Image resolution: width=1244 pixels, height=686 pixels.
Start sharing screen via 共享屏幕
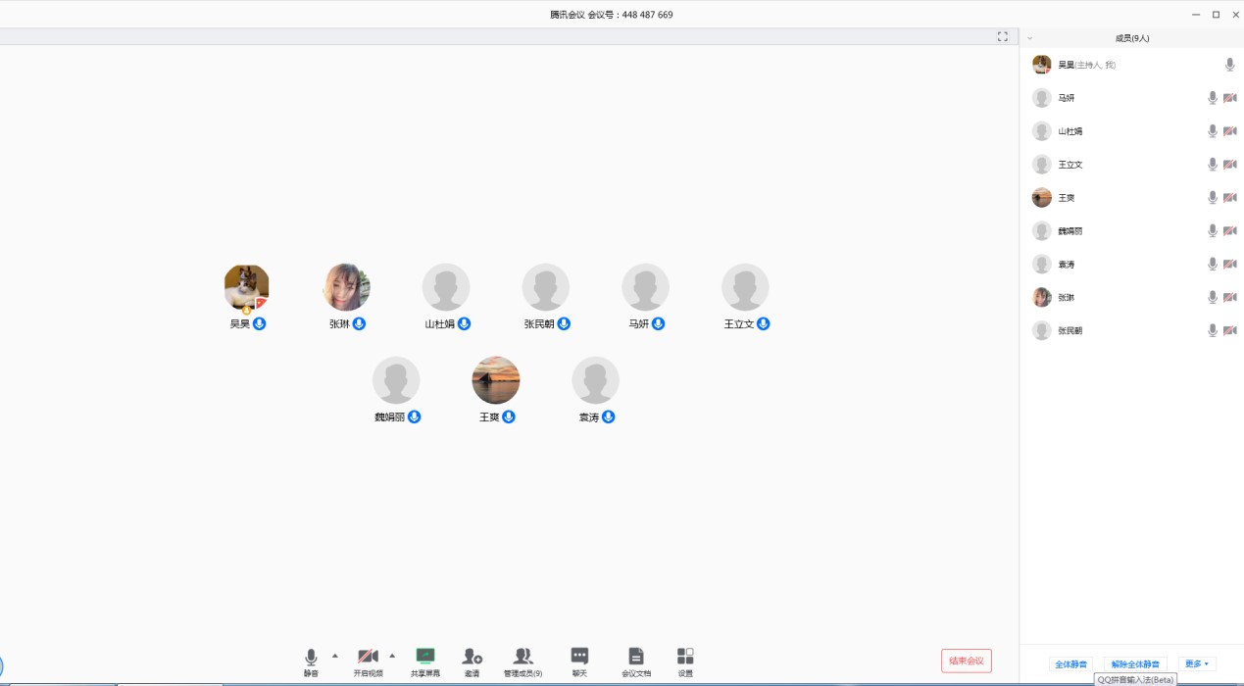click(424, 658)
